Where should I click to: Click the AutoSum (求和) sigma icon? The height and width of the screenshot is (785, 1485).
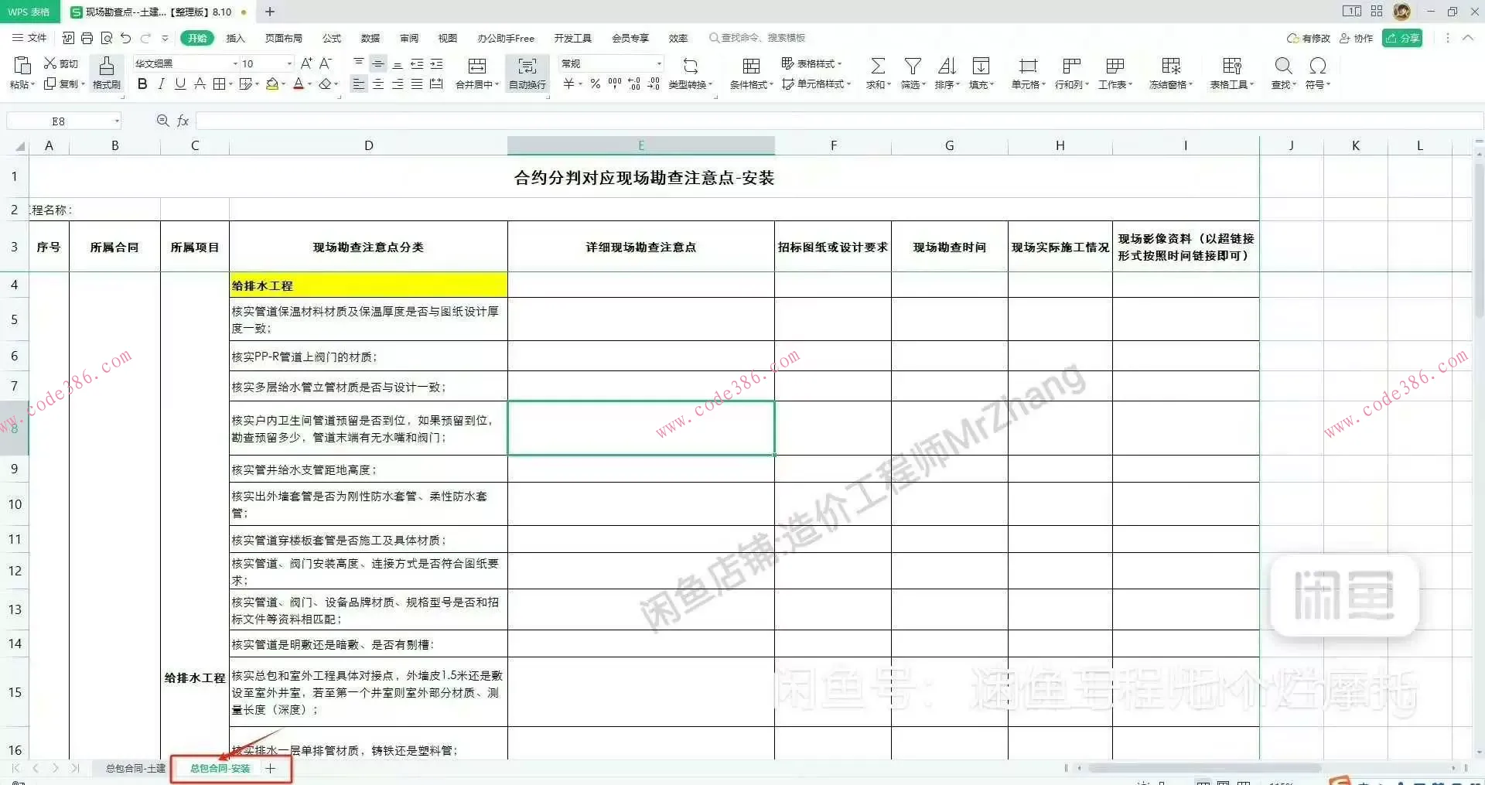pyautogui.click(x=878, y=67)
